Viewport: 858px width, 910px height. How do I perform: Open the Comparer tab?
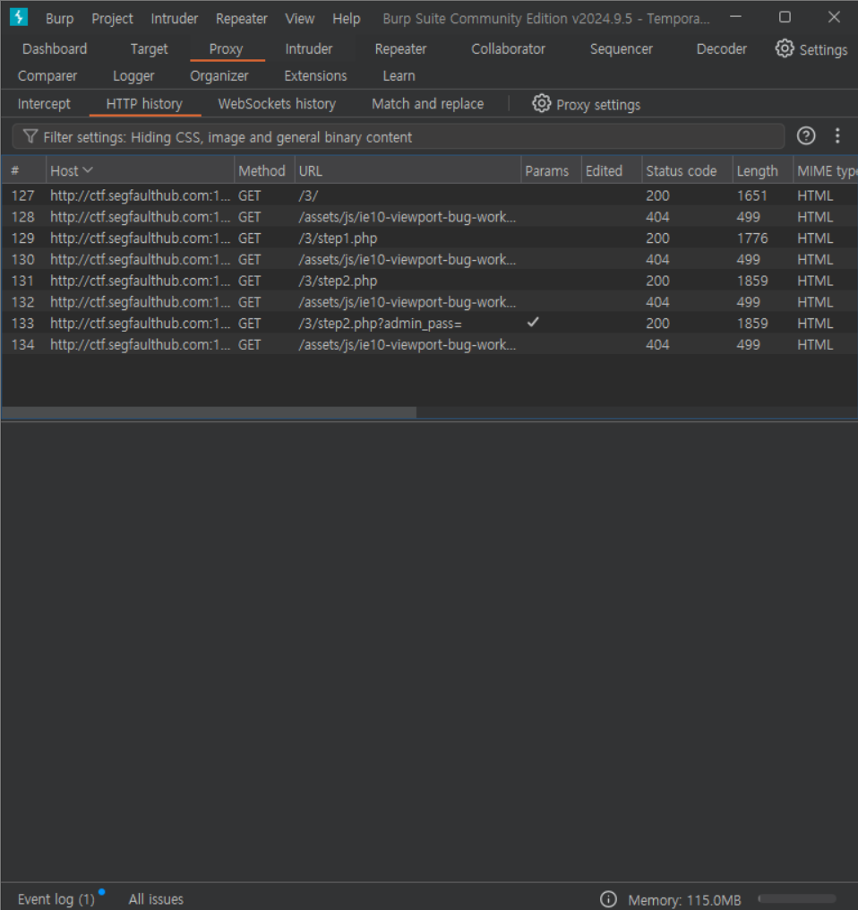[47, 75]
